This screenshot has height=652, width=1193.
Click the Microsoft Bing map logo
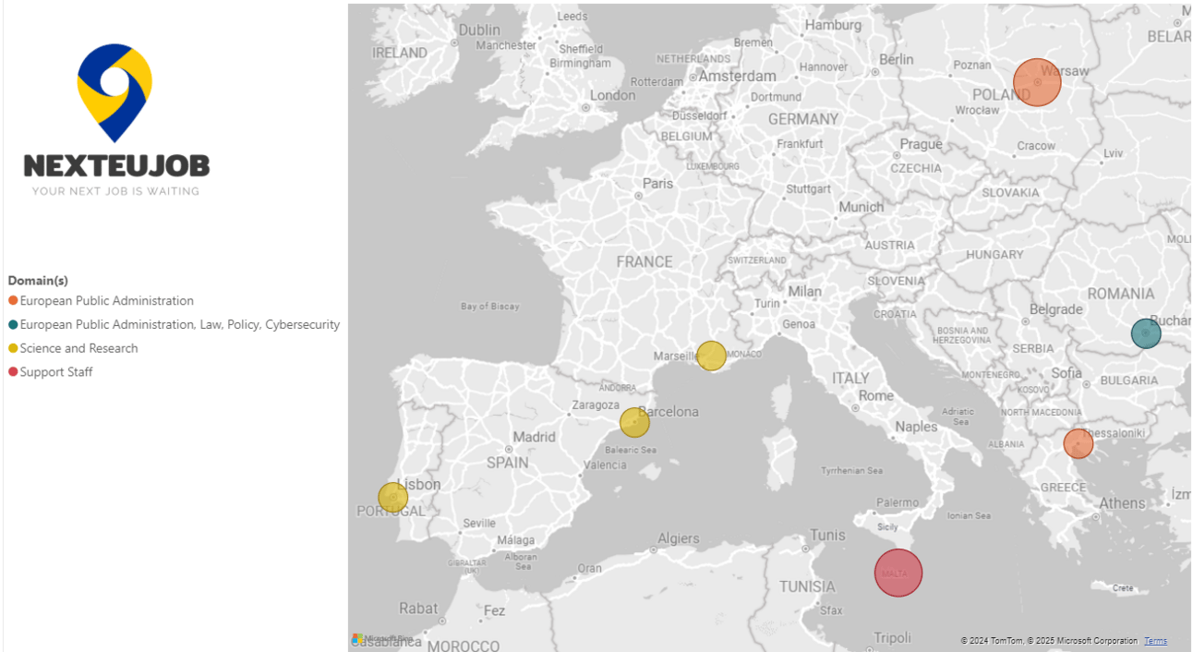[381, 639]
